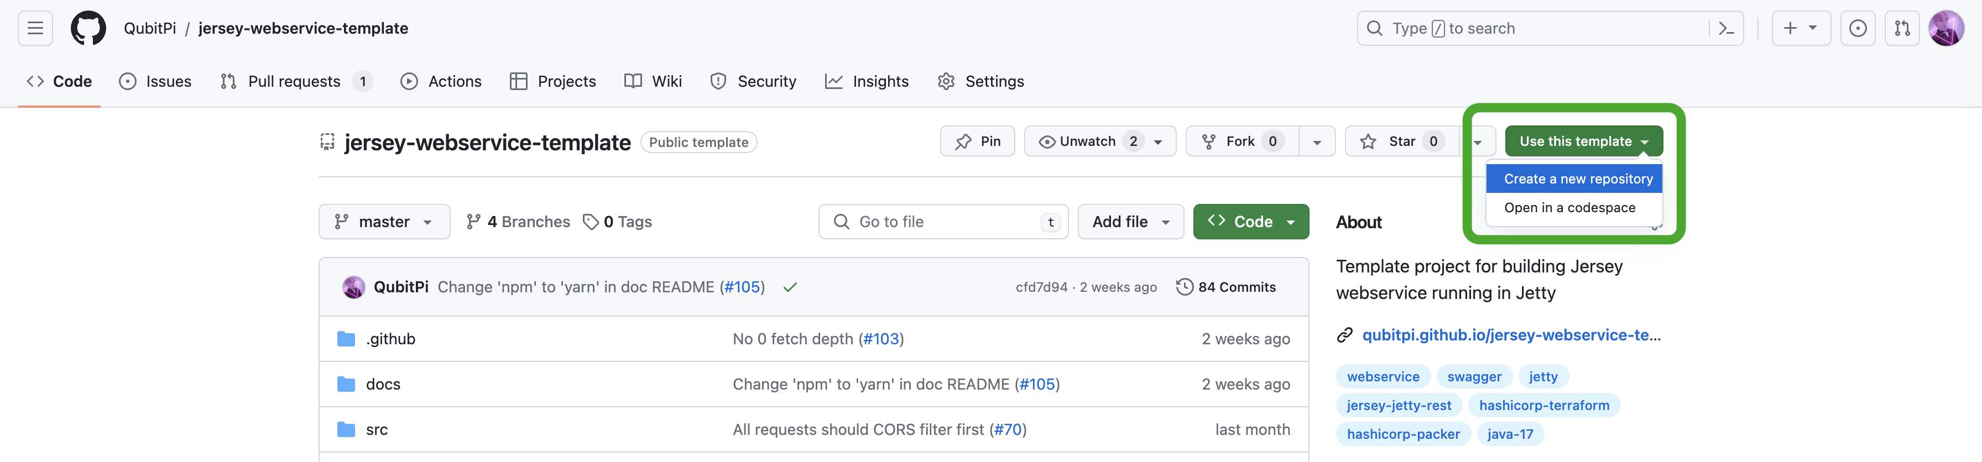This screenshot has width=1982, height=462.
Task: Open the src folder
Action: pos(377,430)
